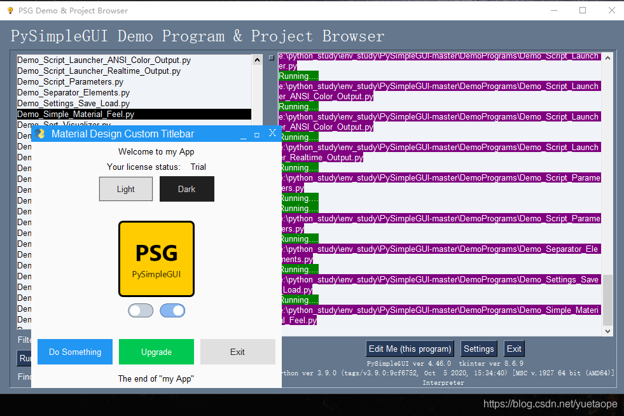The width and height of the screenshot is (624, 416).
Task: Click the Do Something button
Action: point(75,352)
